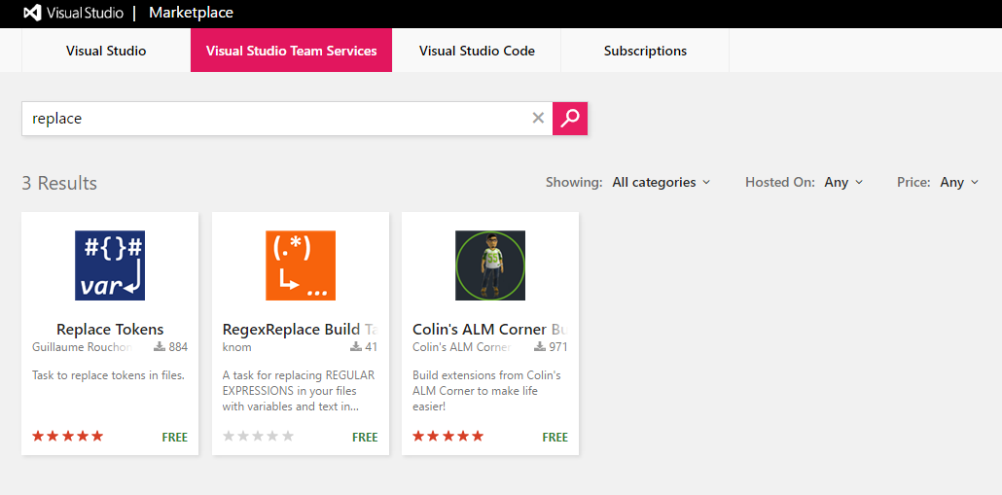Screen dimensions: 1002x495
Task: Clear the search box with the X
Action: click(x=538, y=119)
